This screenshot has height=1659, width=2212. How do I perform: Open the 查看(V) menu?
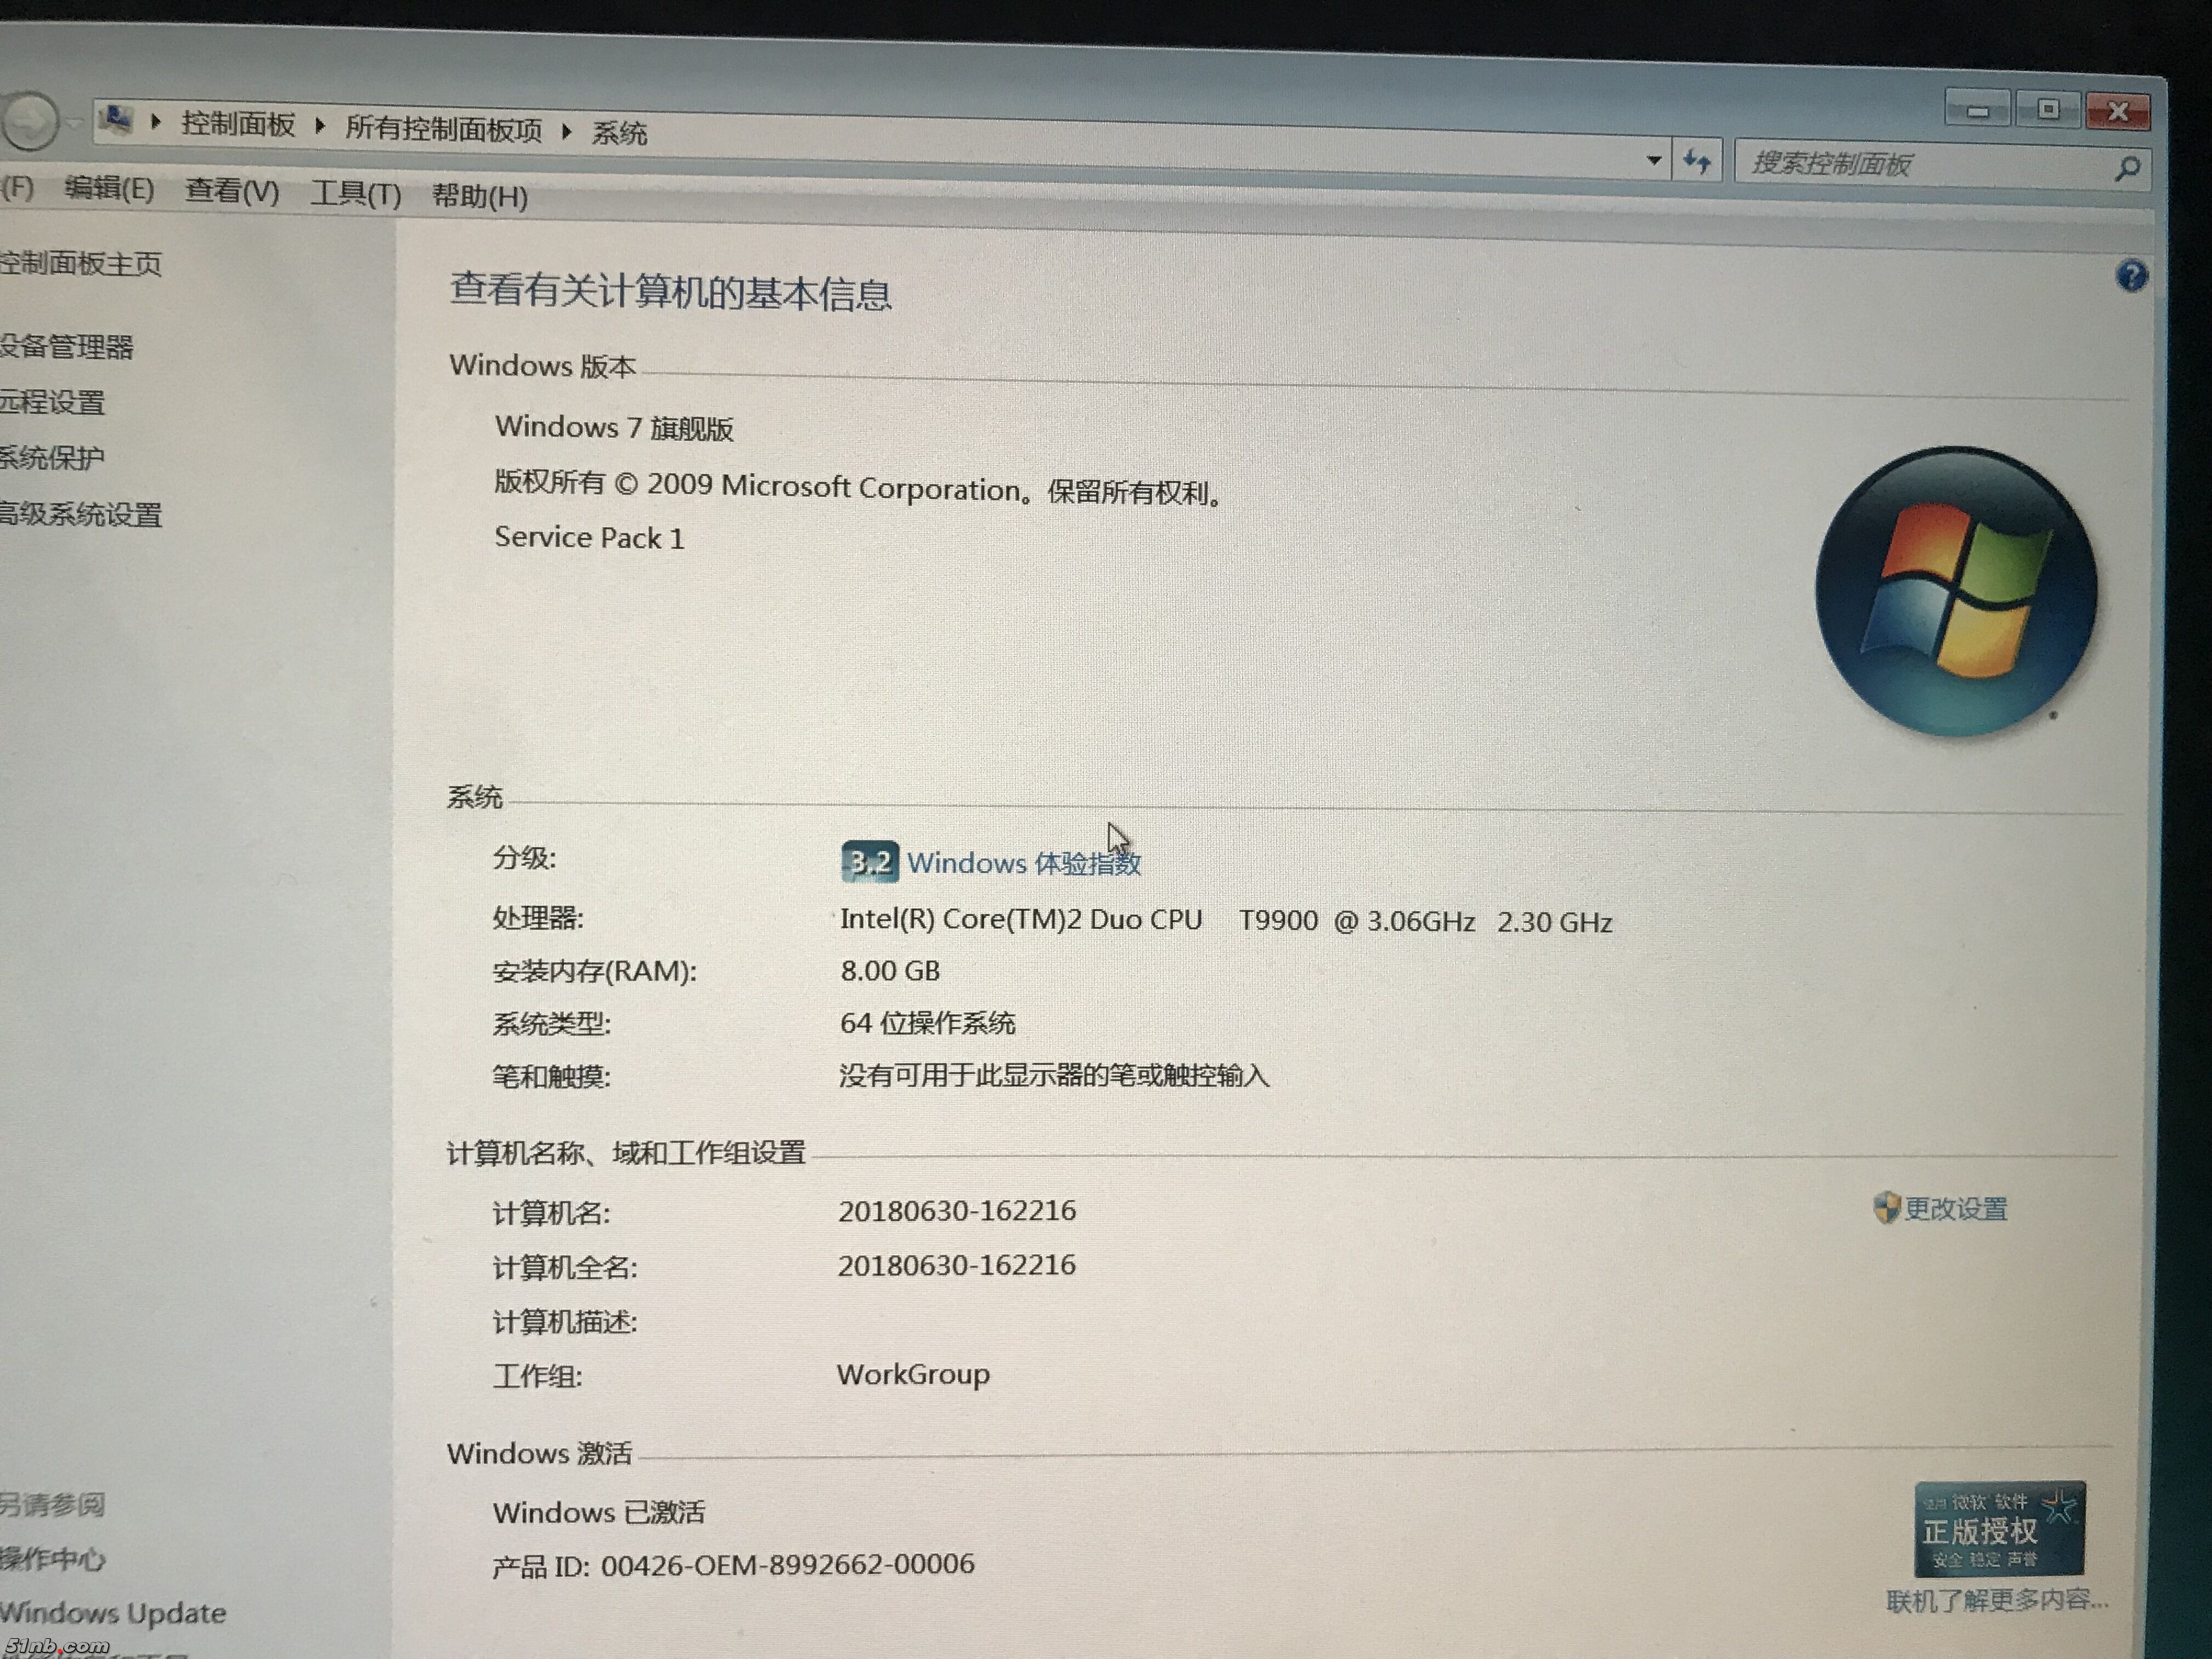pyautogui.click(x=232, y=191)
